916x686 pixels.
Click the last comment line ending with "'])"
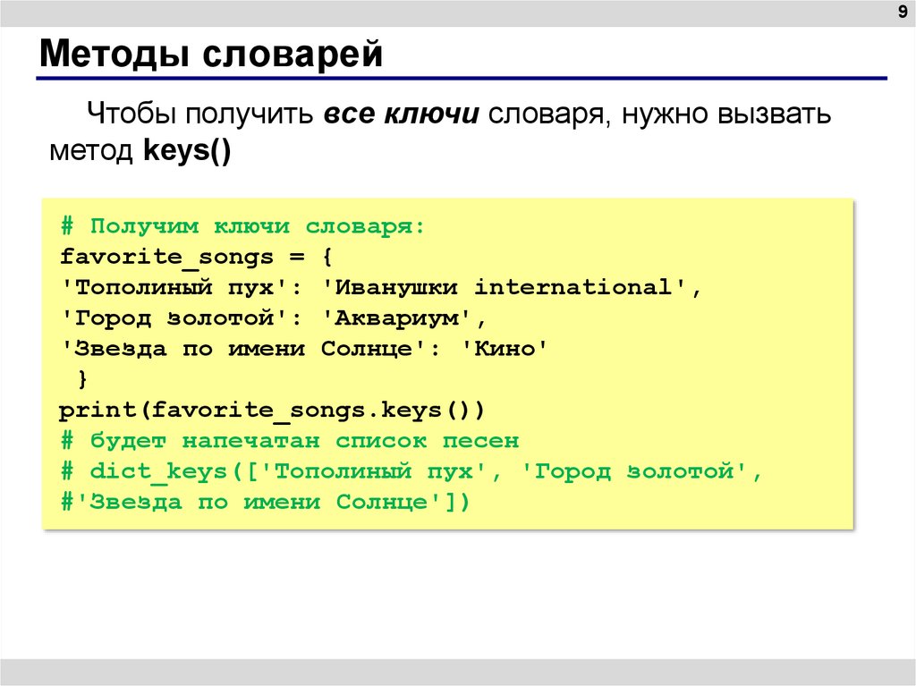click(265, 502)
